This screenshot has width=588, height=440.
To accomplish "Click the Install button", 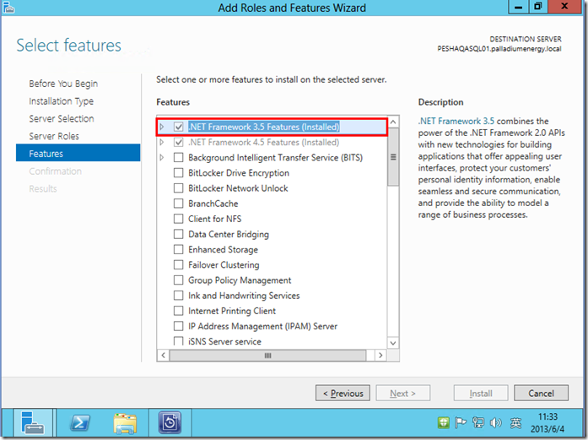I will pyautogui.click(x=481, y=393).
